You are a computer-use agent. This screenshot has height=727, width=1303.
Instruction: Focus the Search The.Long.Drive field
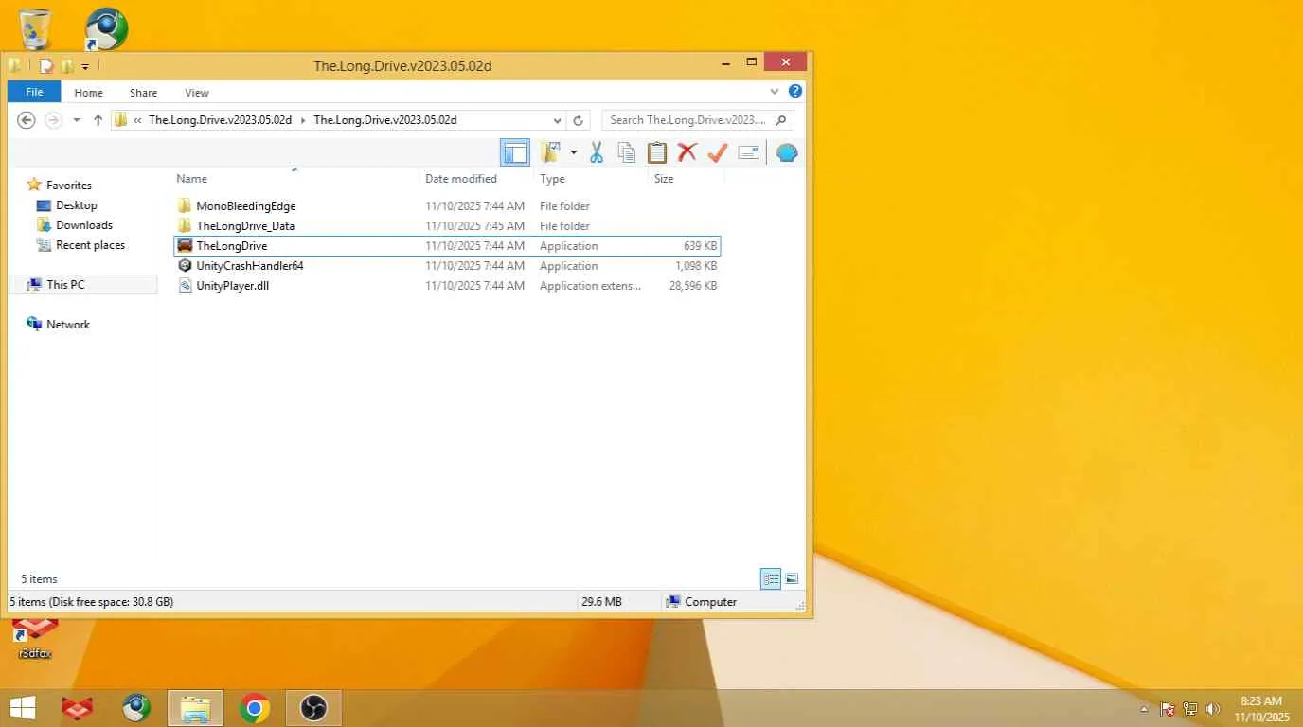point(698,120)
